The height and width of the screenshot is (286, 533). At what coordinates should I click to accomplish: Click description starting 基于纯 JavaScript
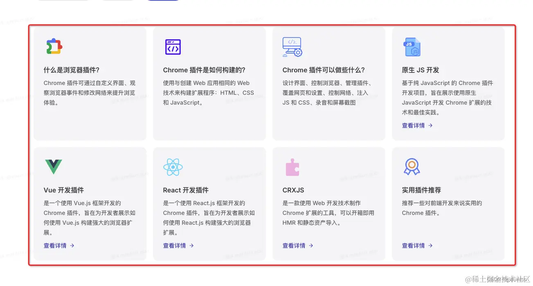[448, 98]
